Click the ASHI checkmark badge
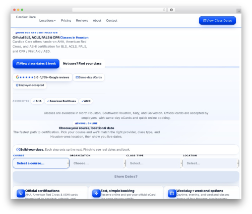252x214 pixels. coord(86,101)
